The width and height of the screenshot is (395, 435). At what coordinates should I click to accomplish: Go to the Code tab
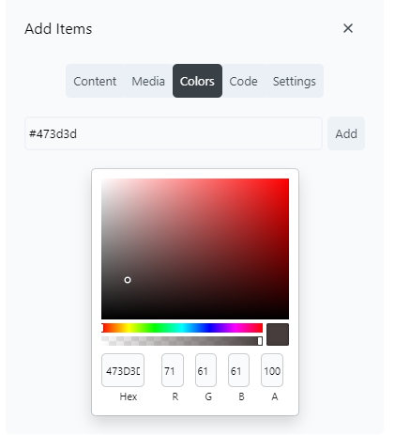(243, 81)
